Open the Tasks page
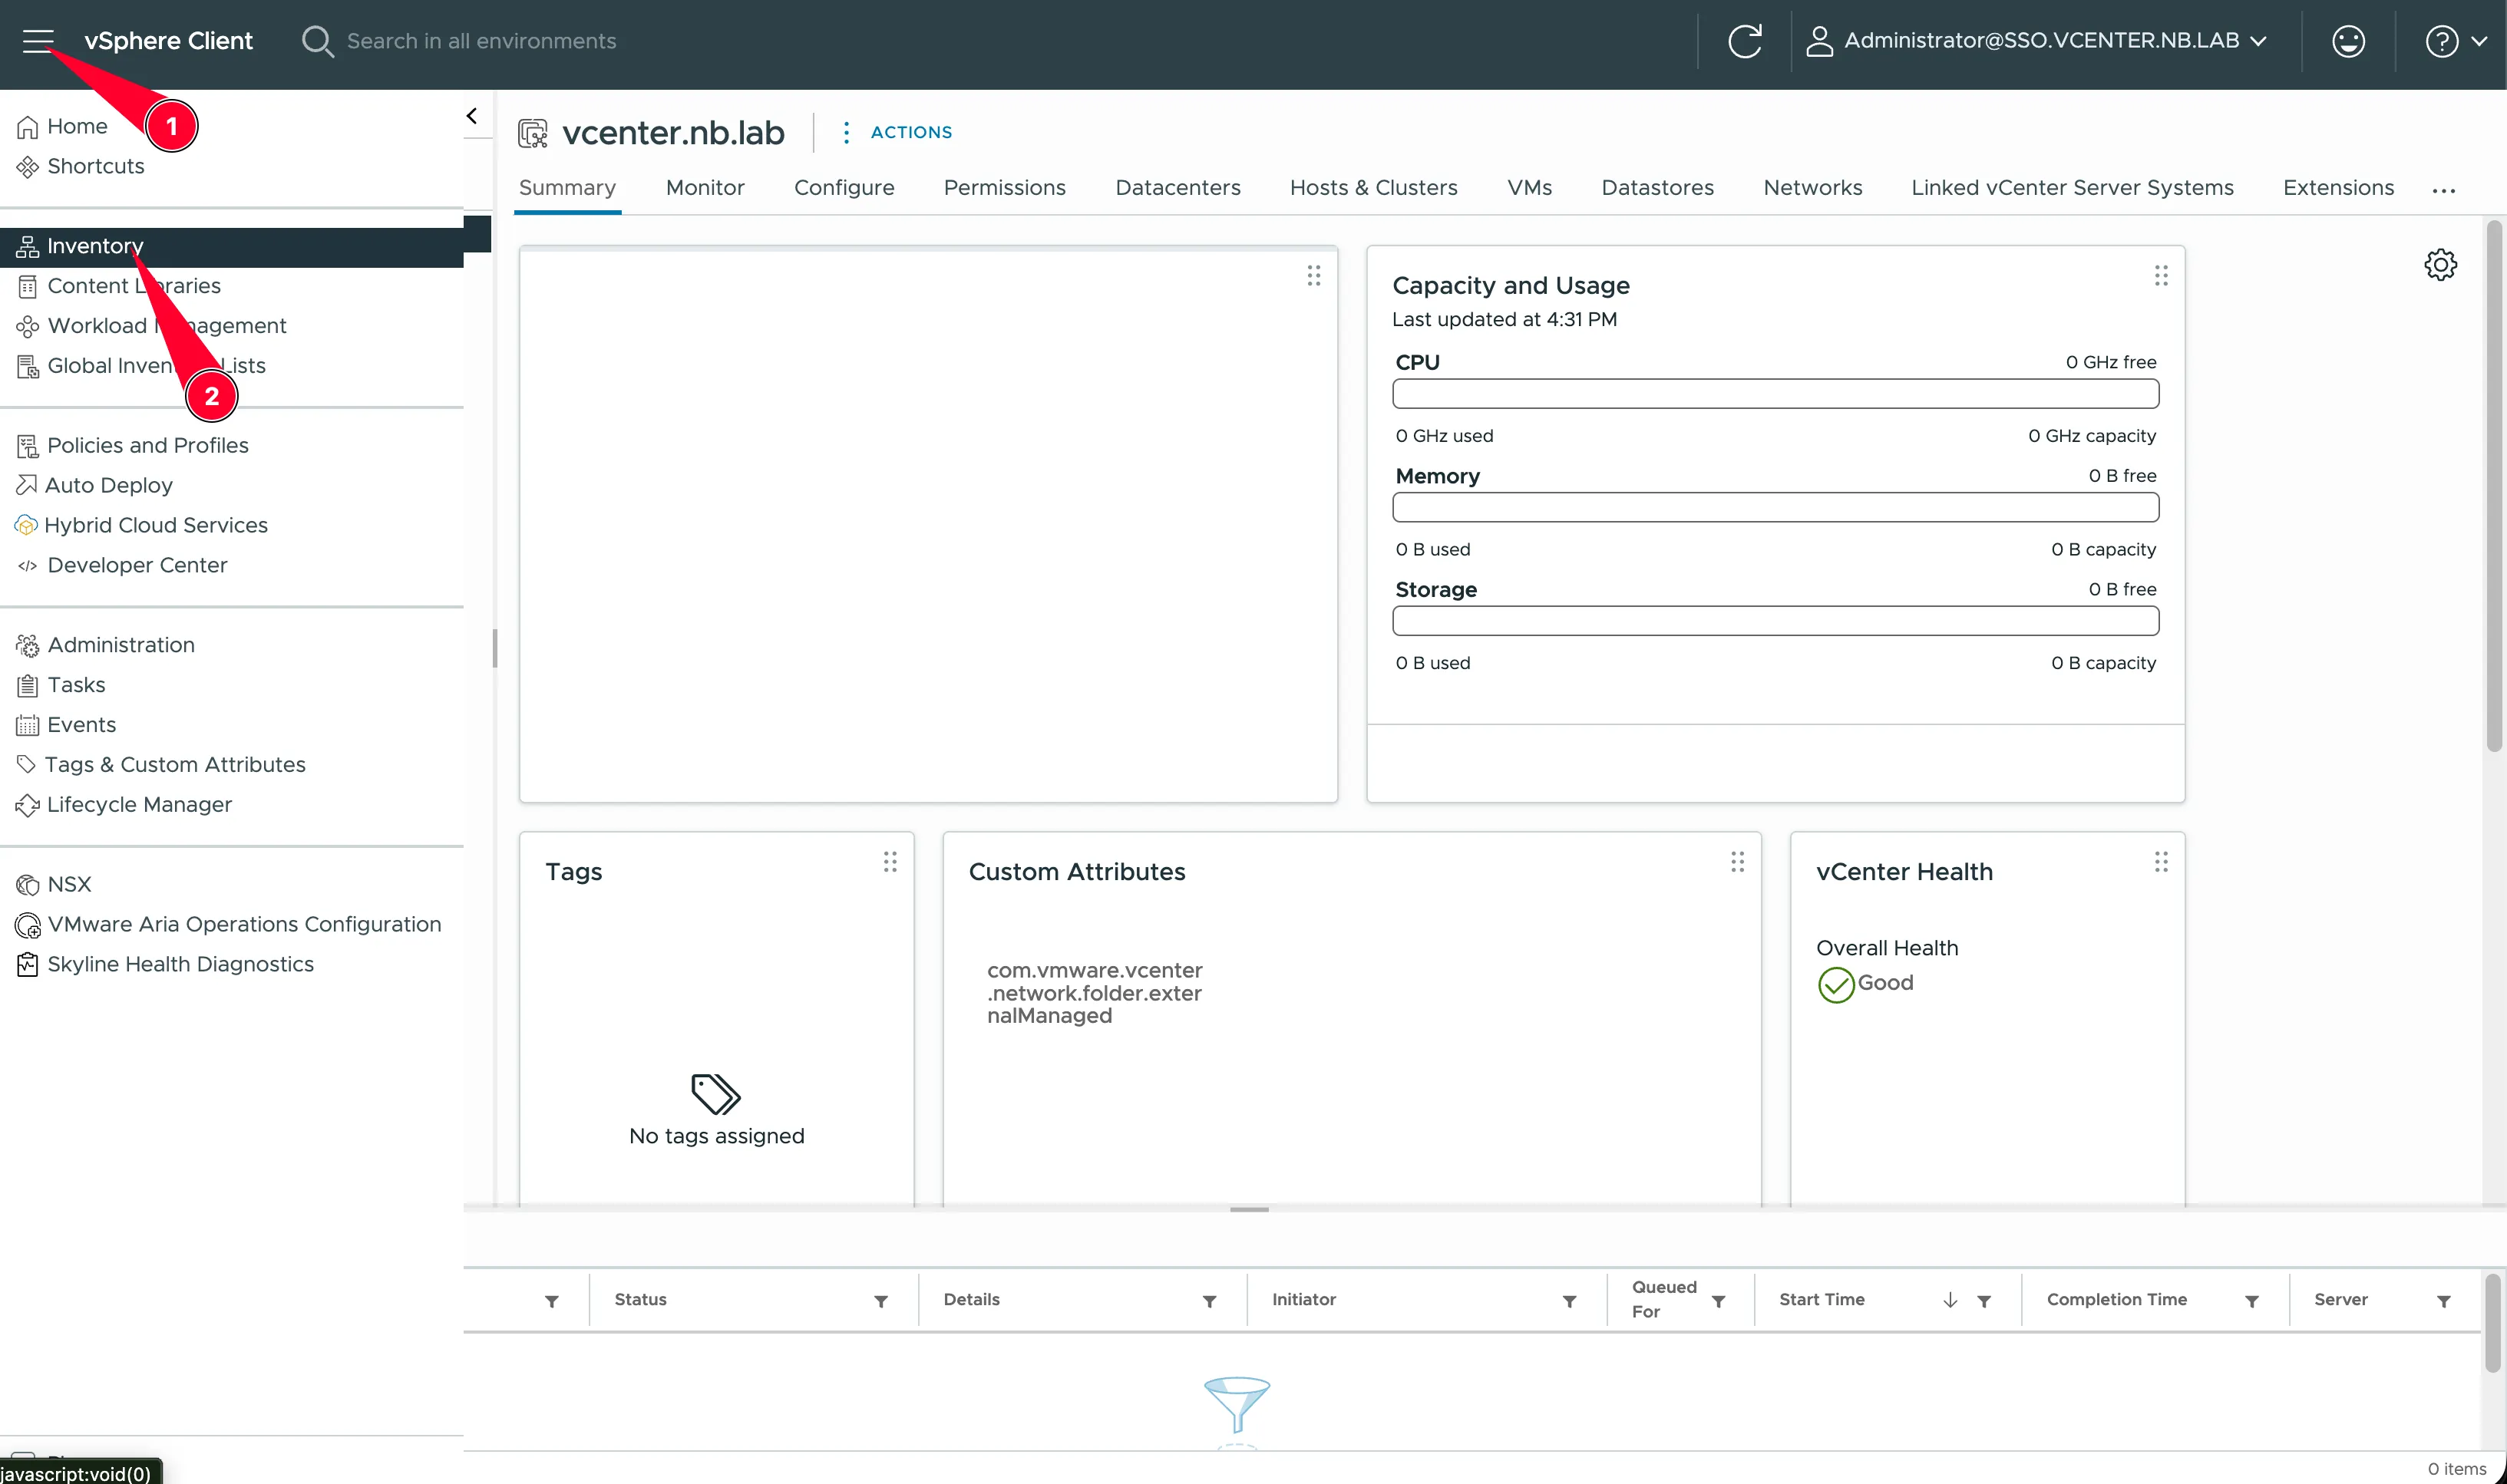 (60, 685)
